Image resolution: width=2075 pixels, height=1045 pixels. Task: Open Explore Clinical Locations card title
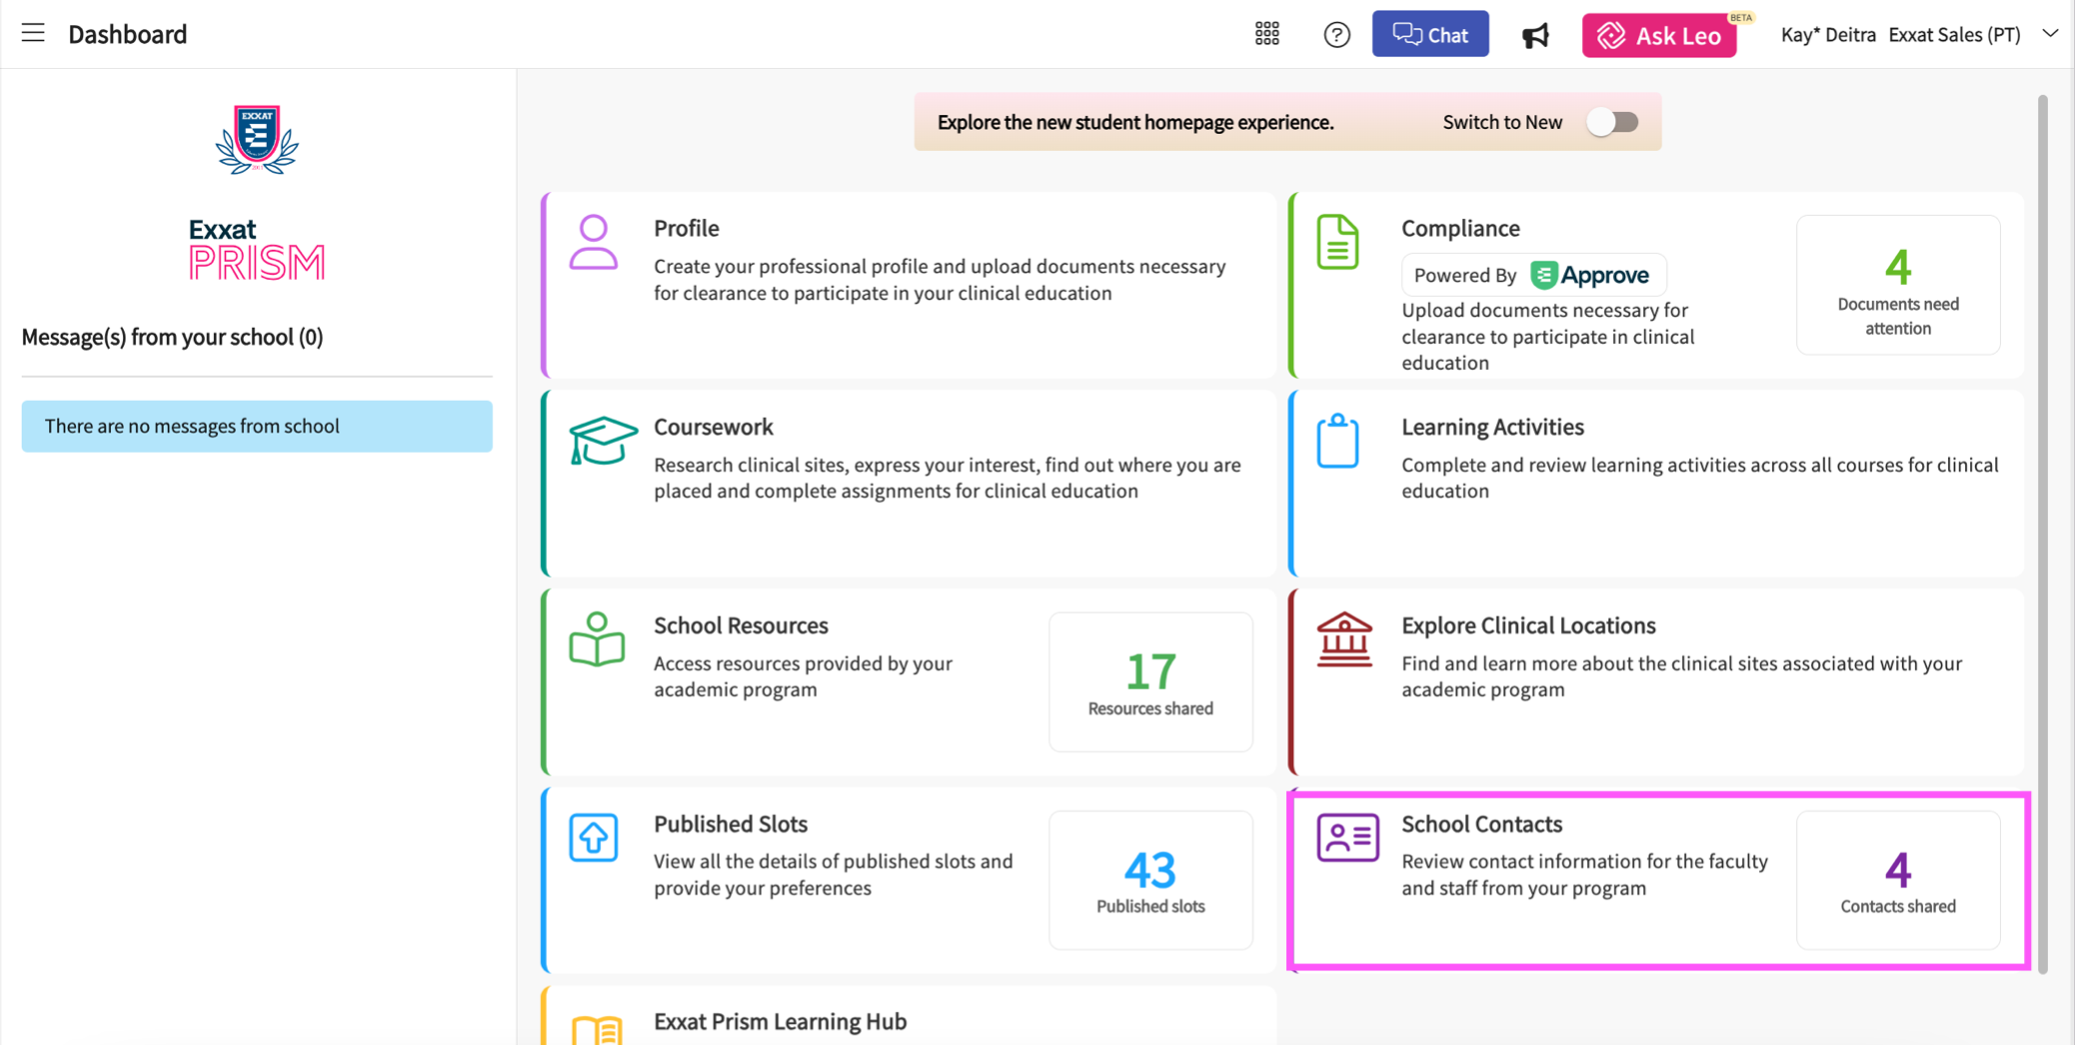coord(1528,625)
